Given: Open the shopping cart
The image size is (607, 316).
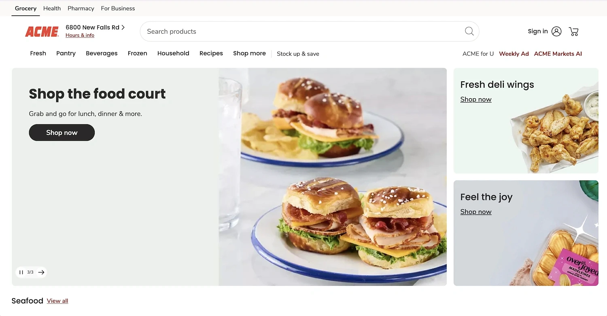Looking at the screenshot, I should click(x=573, y=31).
